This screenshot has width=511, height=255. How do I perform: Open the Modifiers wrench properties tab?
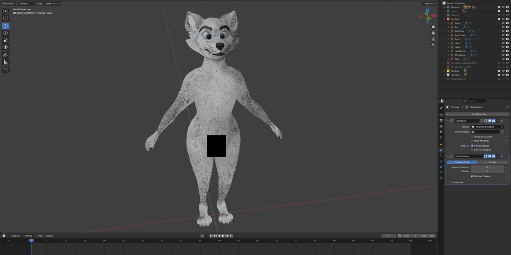[441, 150]
